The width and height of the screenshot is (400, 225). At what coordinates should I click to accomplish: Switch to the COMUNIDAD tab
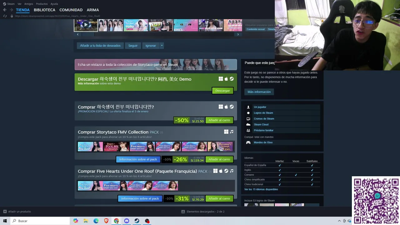[71, 10]
